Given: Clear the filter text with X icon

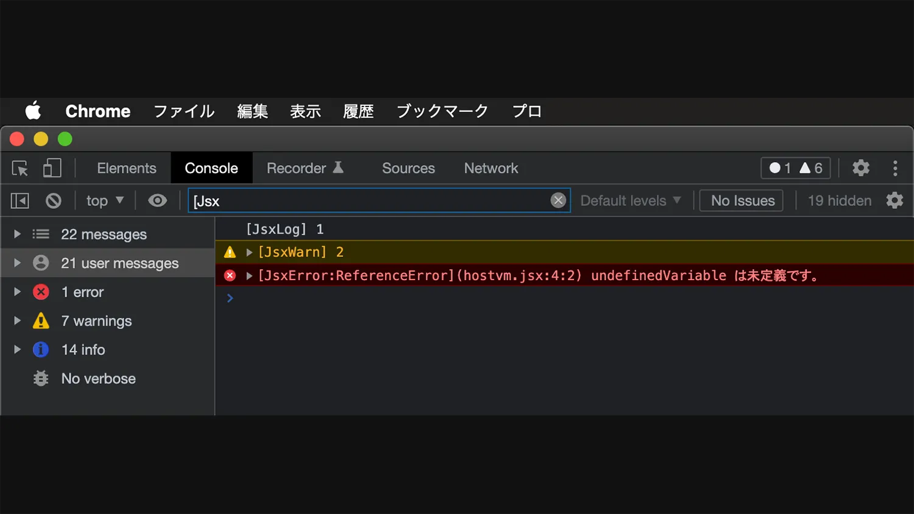Looking at the screenshot, I should 558,200.
